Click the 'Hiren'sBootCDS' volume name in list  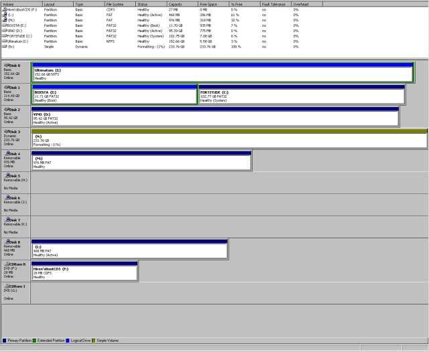click(x=22, y=9)
